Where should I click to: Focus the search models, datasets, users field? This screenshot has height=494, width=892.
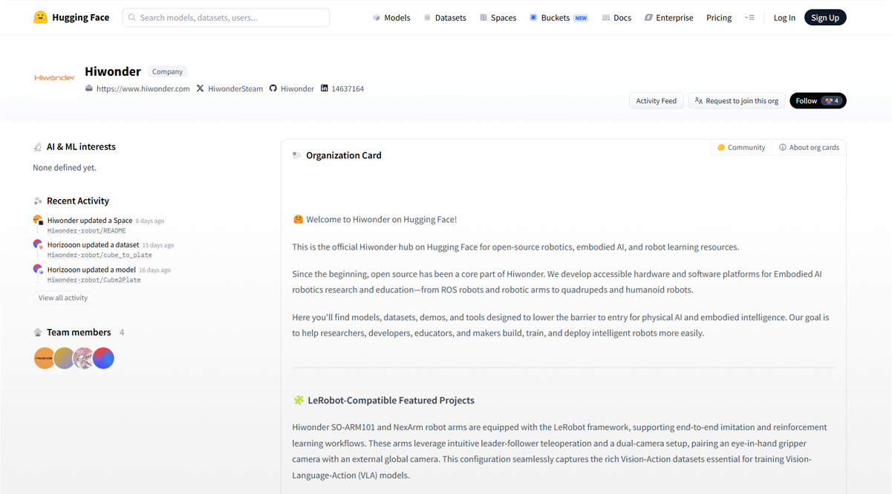tap(226, 17)
